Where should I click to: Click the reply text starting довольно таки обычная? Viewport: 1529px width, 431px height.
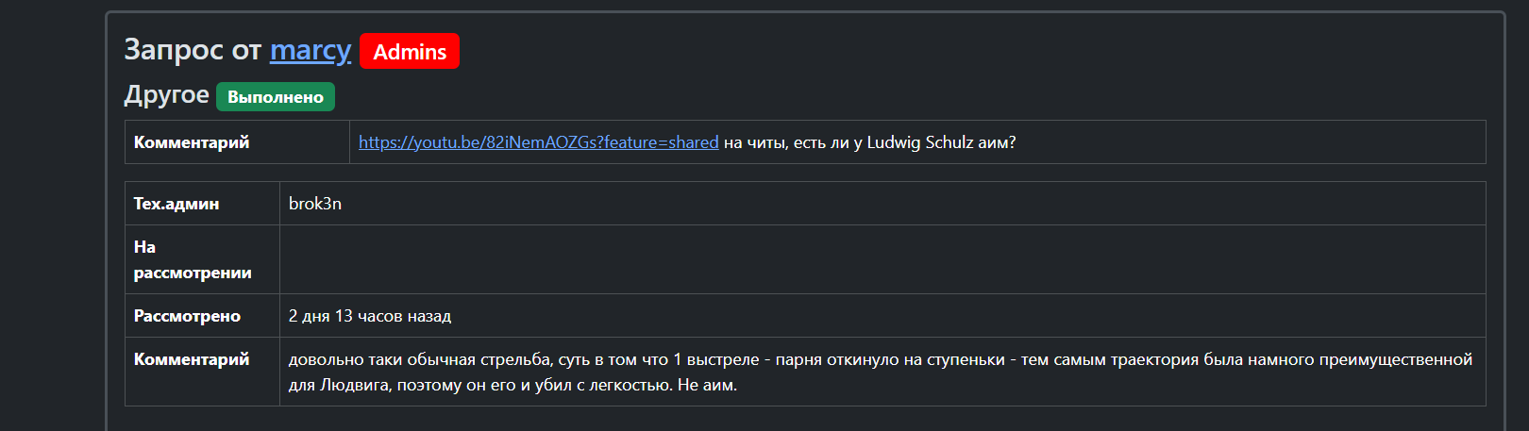click(x=378, y=359)
